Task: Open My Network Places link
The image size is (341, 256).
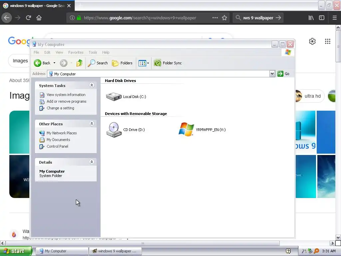Action: click(x=62, y=133)
